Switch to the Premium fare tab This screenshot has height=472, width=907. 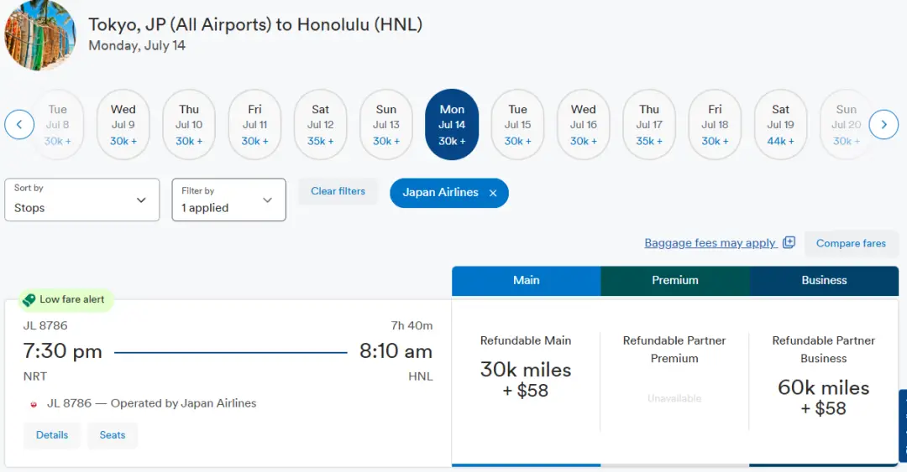(674, 281)
